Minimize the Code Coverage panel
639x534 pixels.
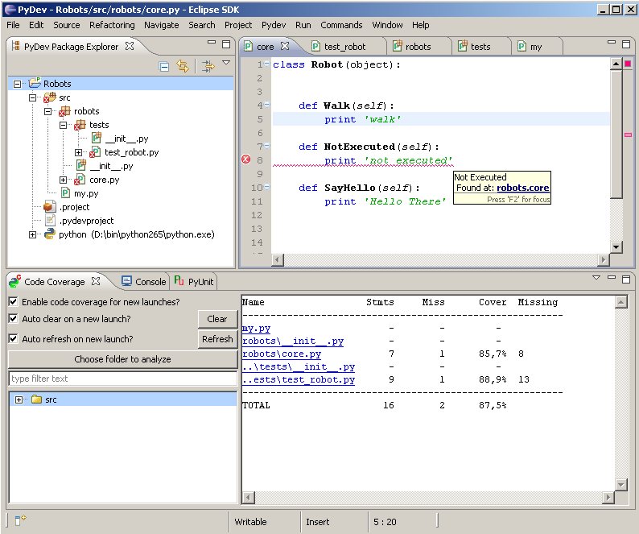[612, 277]
